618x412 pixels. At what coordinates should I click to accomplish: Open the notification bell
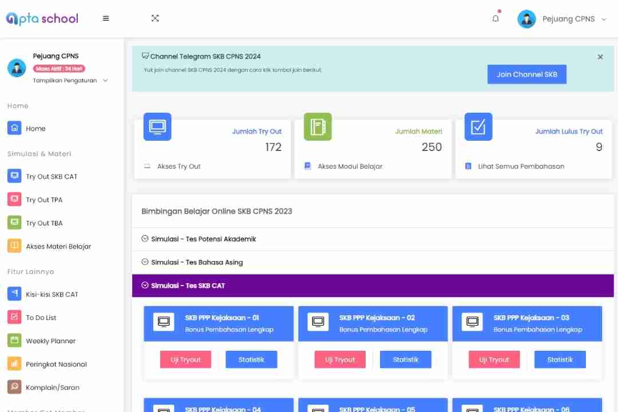click(496, 18)
